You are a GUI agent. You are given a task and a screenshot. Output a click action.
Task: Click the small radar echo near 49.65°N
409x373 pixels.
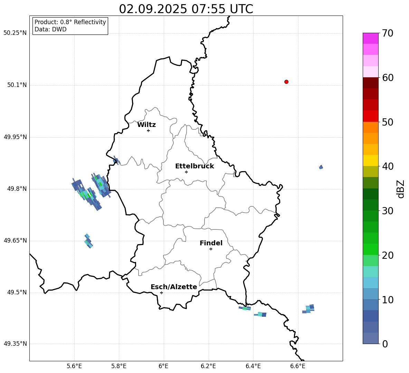pyautogui.click(x=89, y=241)
